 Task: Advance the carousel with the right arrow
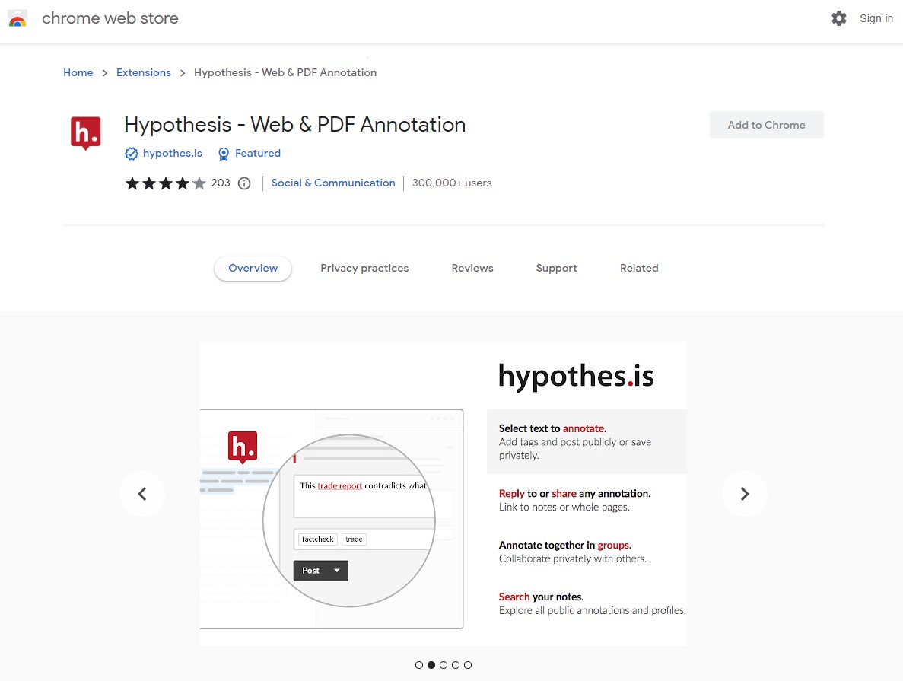(x=744, y=493)
